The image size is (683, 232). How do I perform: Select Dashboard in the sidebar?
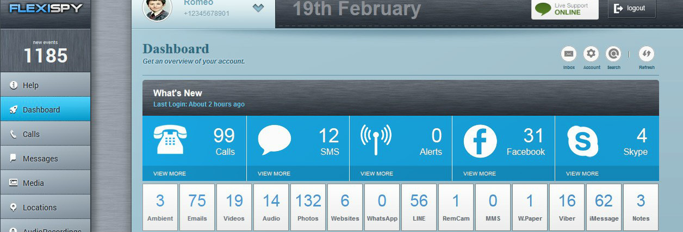point(45,109)
